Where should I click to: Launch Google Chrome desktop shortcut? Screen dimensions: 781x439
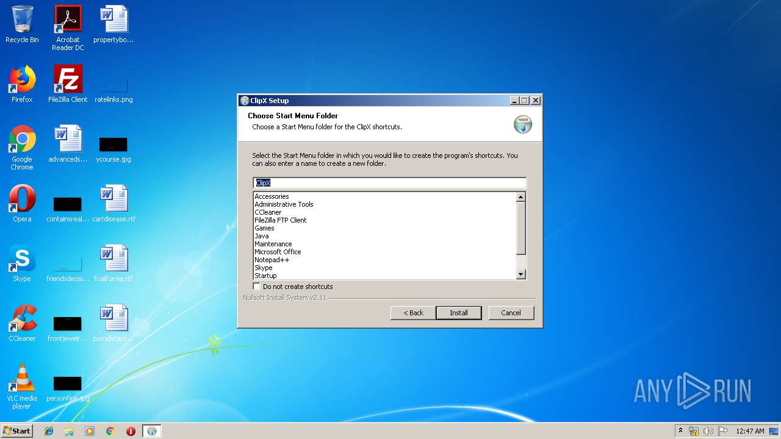tap(22, 148)
